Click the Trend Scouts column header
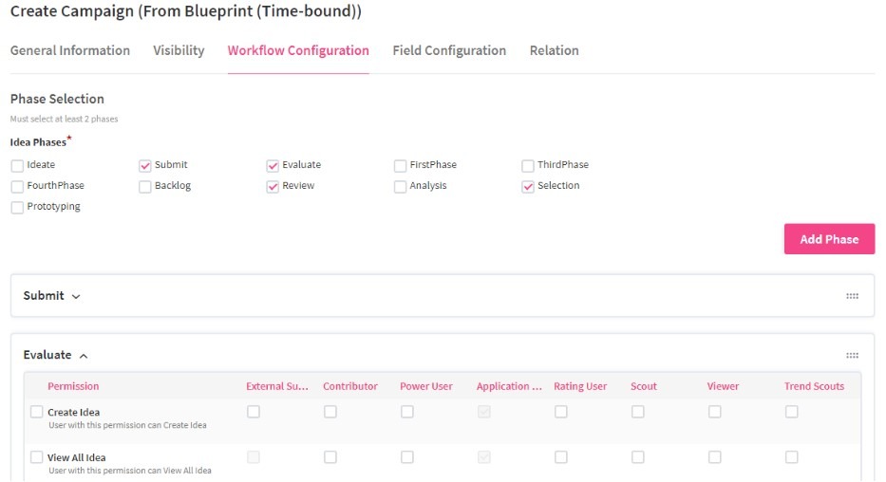Screen dimensions: 886x482 pos(814,387)
